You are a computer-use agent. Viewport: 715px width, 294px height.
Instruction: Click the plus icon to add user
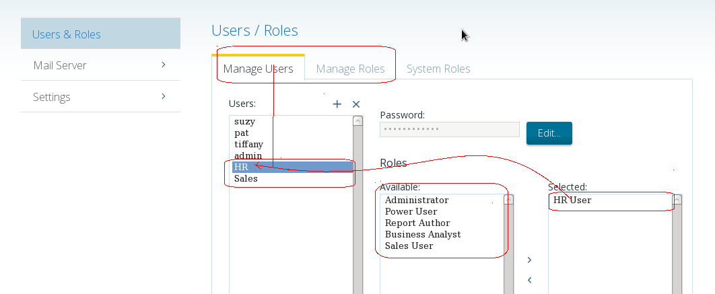coord(337,104)
